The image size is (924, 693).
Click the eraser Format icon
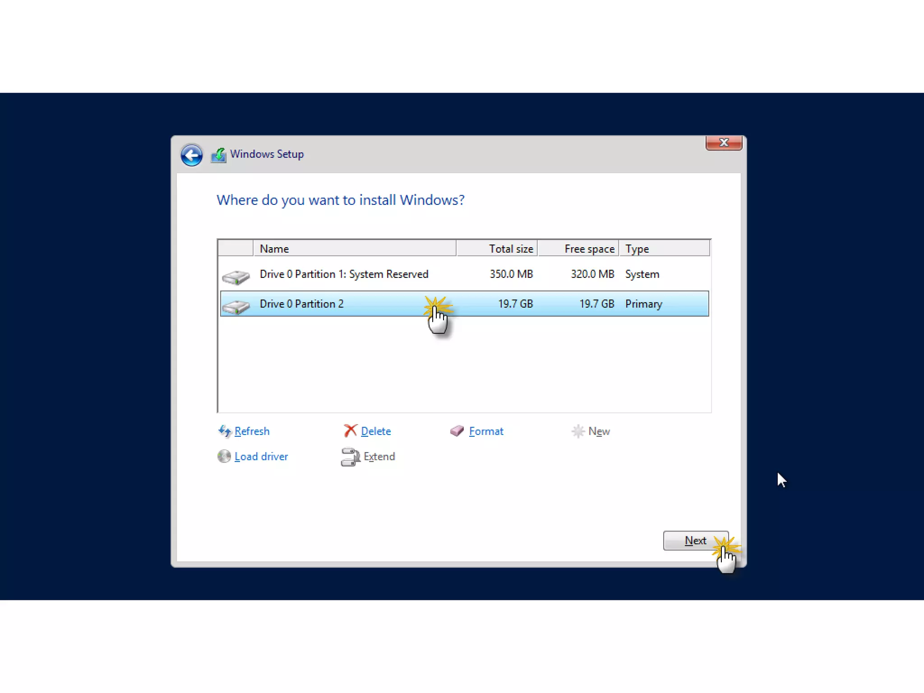coord(457,431)
